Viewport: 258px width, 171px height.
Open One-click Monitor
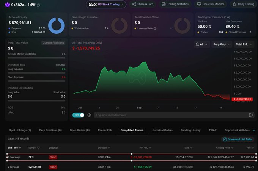point(211,4)
